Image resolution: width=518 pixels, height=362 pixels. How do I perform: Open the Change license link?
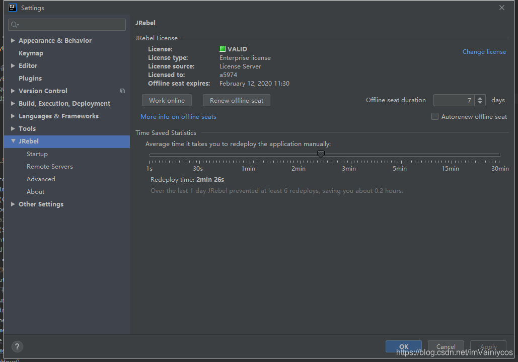click(x=484, y=51)
